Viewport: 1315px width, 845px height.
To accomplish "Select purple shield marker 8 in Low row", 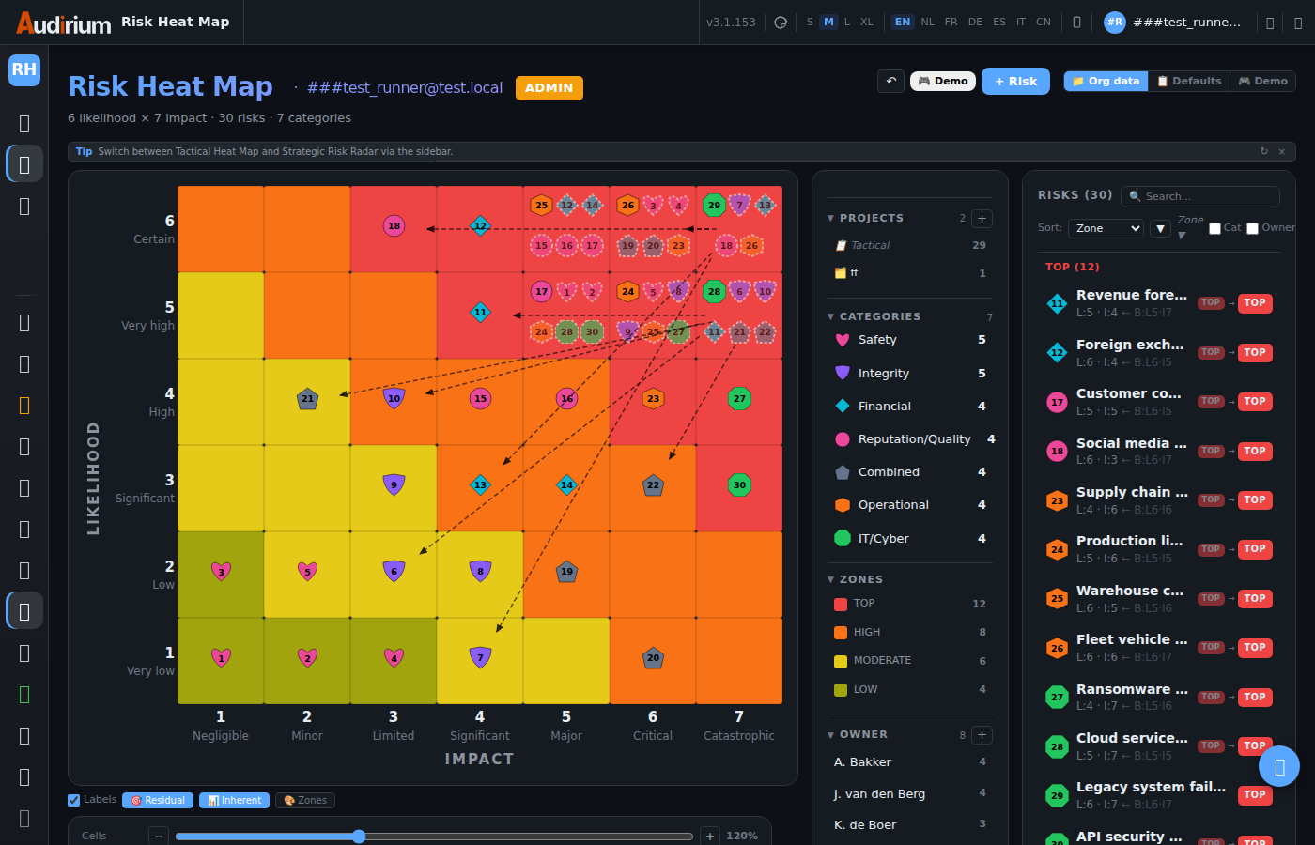I will click(x=480, y=571).
